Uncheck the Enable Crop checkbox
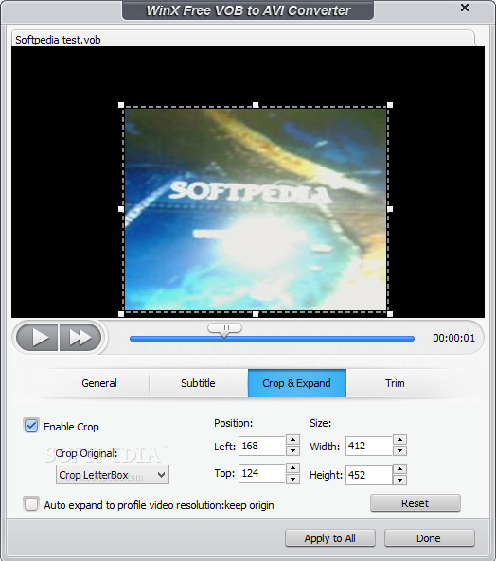Screen dimensions: 496x561 [x=31, y=426]
